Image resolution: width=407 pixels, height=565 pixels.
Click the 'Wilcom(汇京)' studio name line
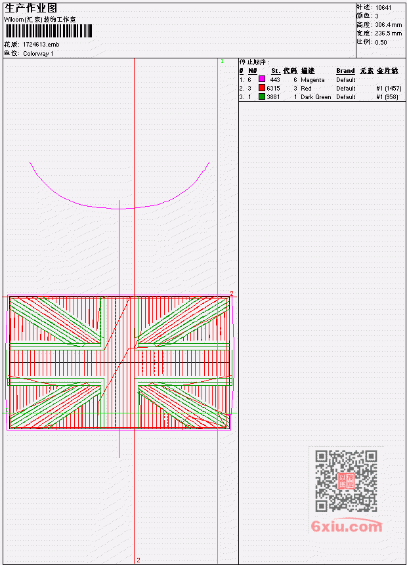[40, 20]
